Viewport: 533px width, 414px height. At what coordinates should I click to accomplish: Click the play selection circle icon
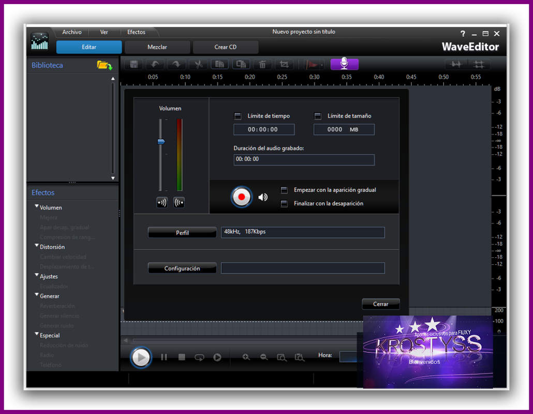pyautogui.click(x=217, y=357)
